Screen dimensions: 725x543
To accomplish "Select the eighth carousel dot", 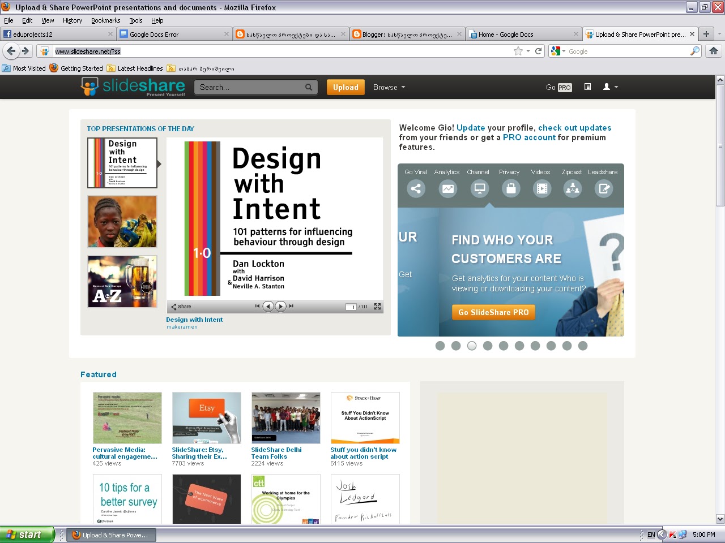I will tap(551, 346).
